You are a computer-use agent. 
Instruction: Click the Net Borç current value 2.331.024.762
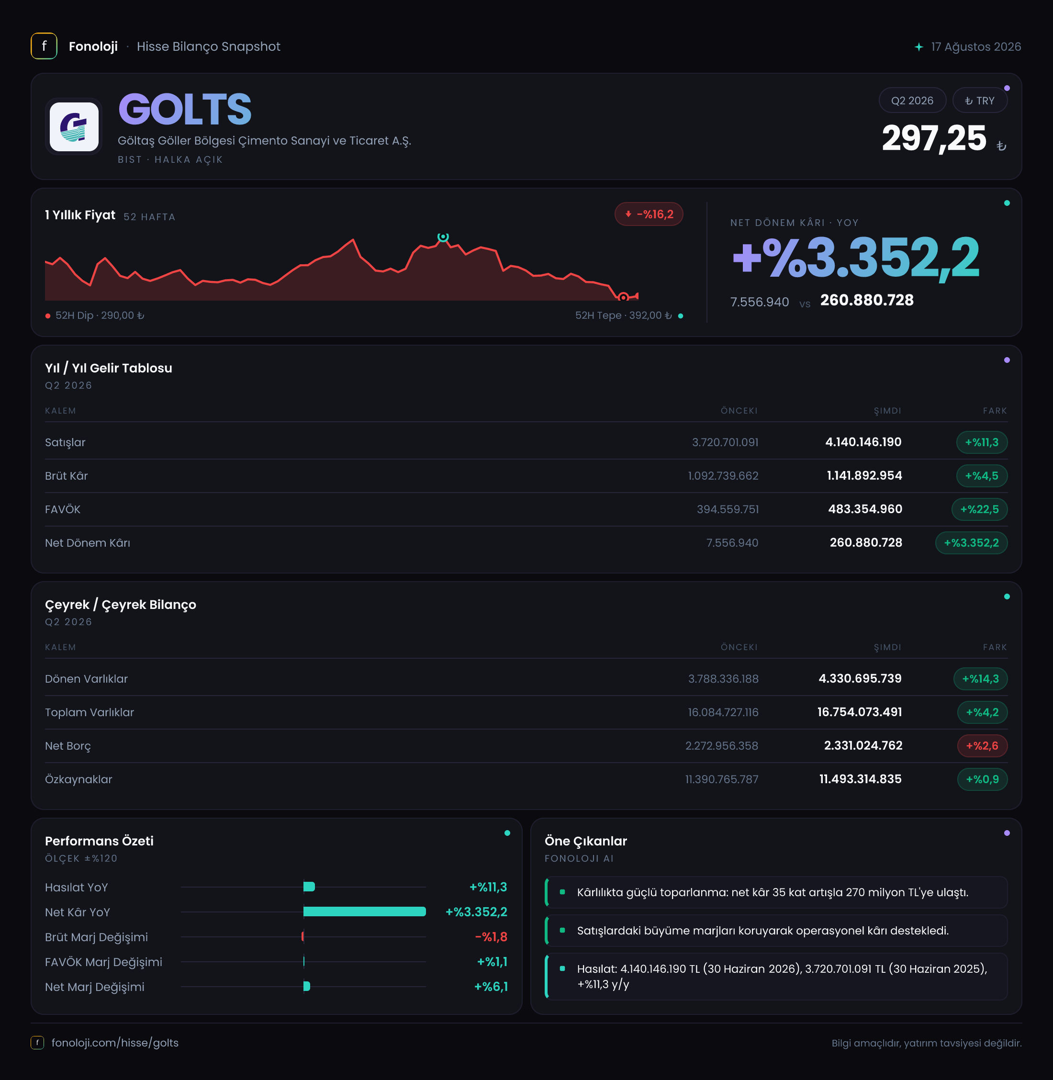863,746
